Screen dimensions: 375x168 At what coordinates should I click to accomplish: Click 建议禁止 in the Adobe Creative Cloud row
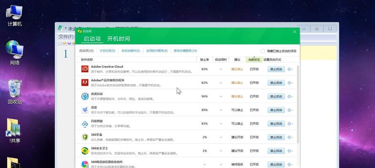click(237, 69)
